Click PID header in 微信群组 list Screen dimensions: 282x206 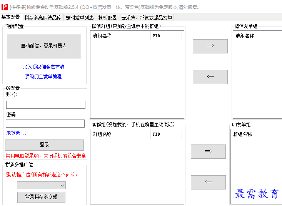[x=166, y=36]
